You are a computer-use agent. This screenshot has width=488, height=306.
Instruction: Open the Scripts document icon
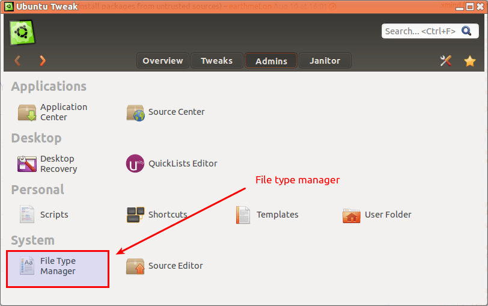point(28,215)
